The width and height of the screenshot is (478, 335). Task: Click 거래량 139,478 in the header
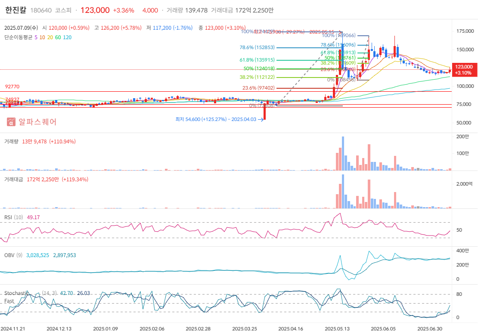[x=187, y=10]
